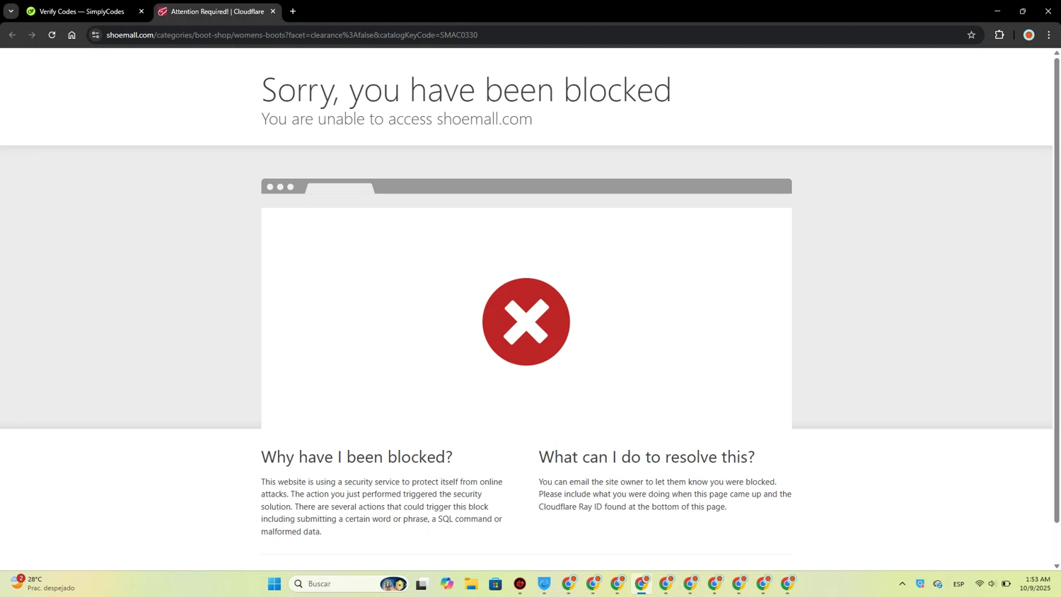Click the 'Sorry, you have been blocked' heading
The height and width of the screenshot is (597, 1061).
466,90
